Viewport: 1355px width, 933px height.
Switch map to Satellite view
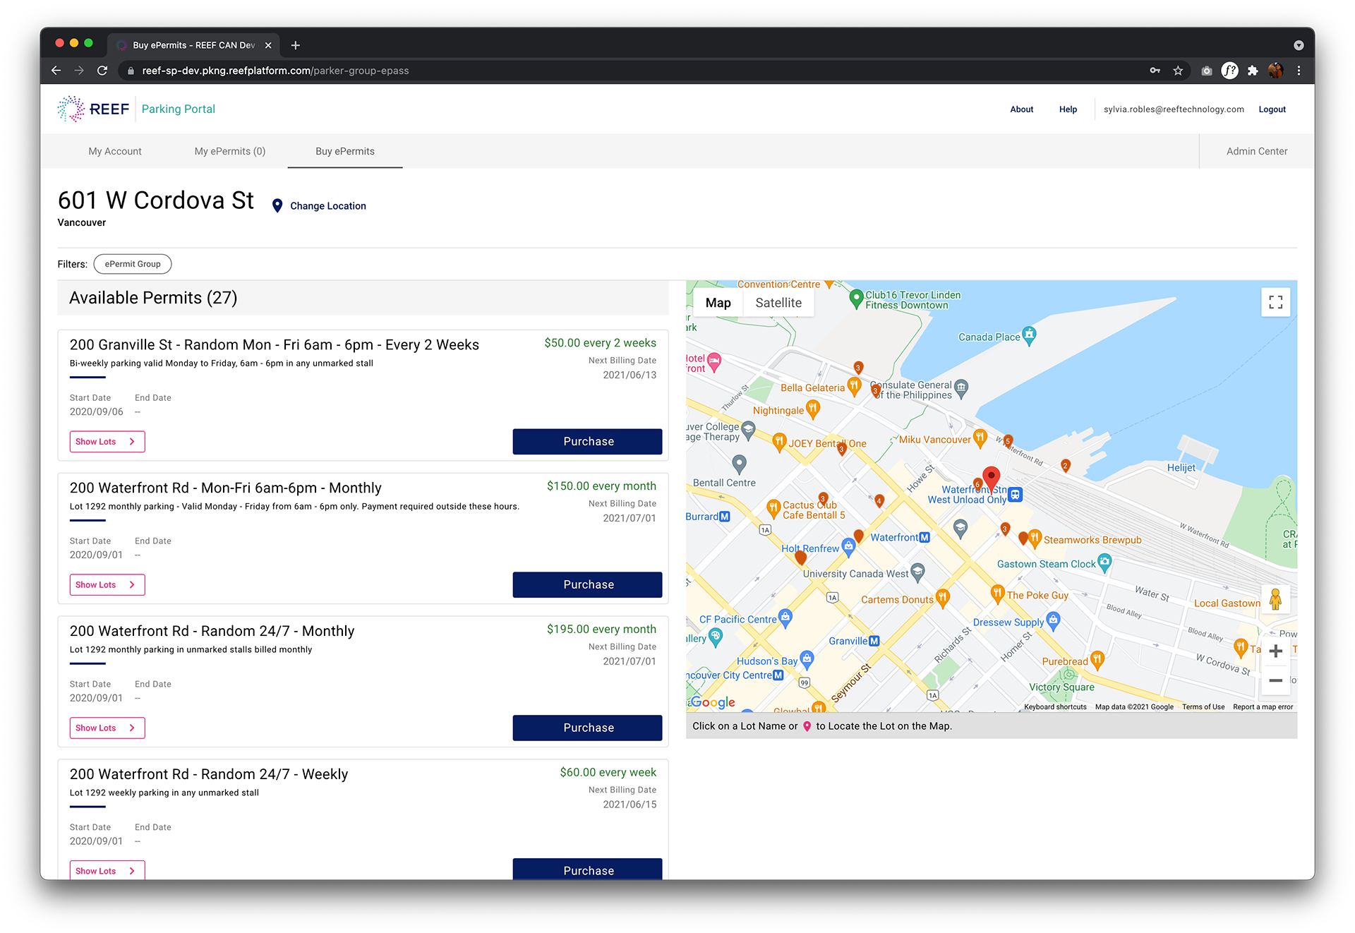pyautogui.click(x=778, y=303)
